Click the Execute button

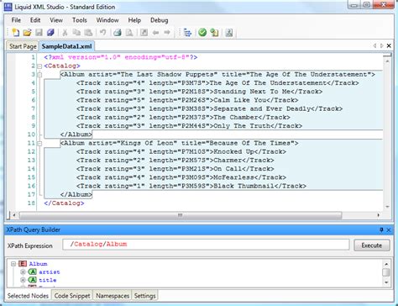[x=372, y=245]
